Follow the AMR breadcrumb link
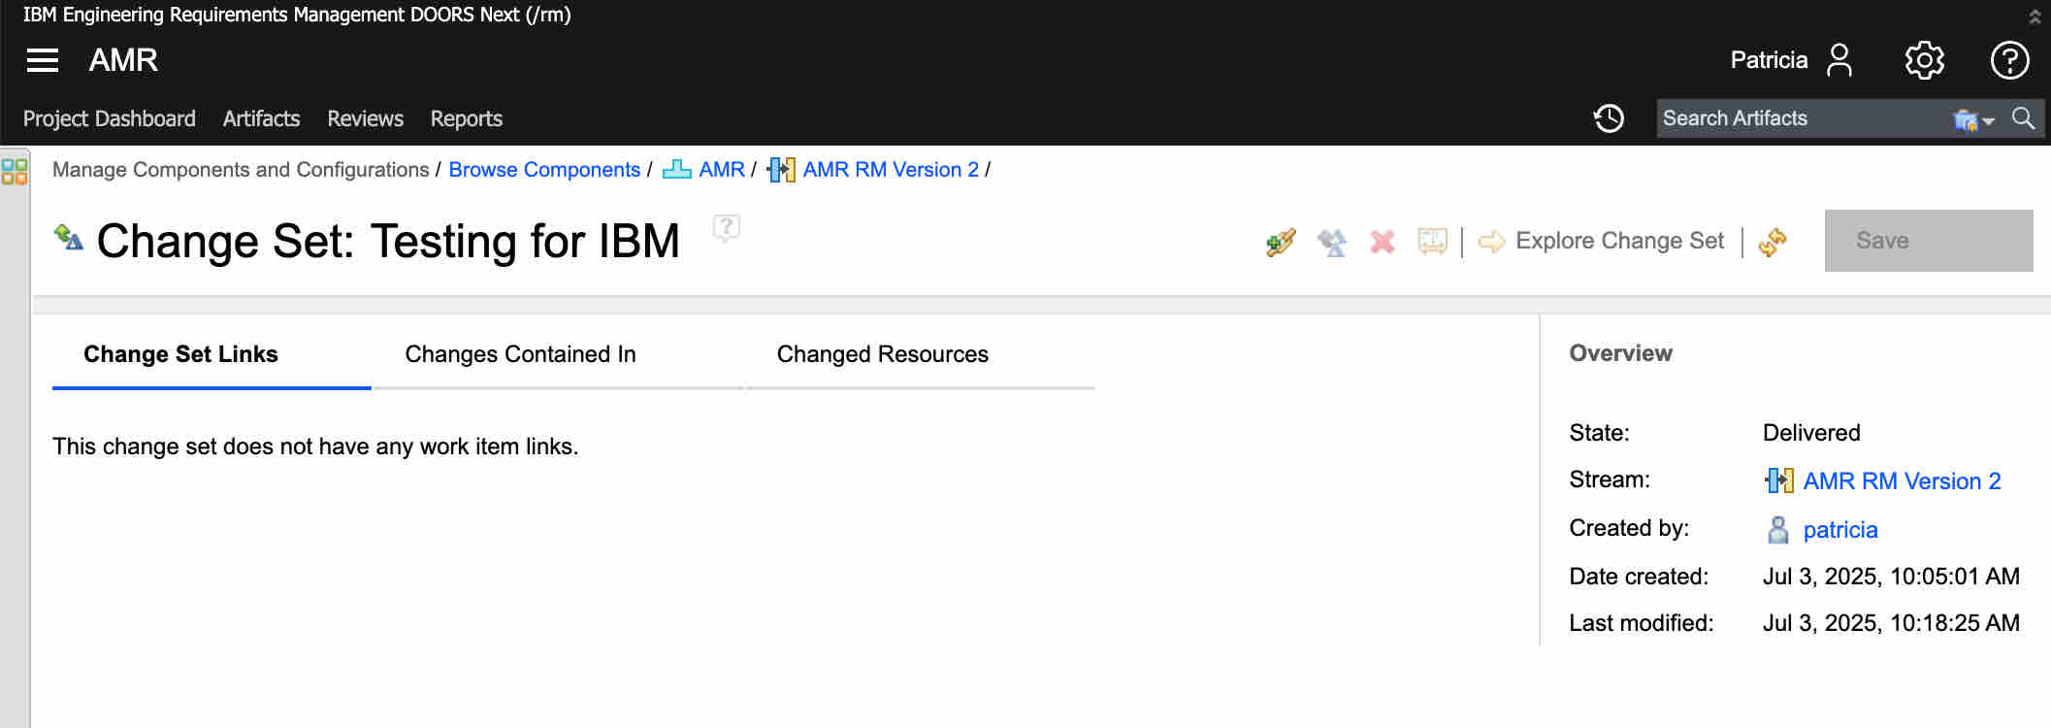 click(722, 170)
